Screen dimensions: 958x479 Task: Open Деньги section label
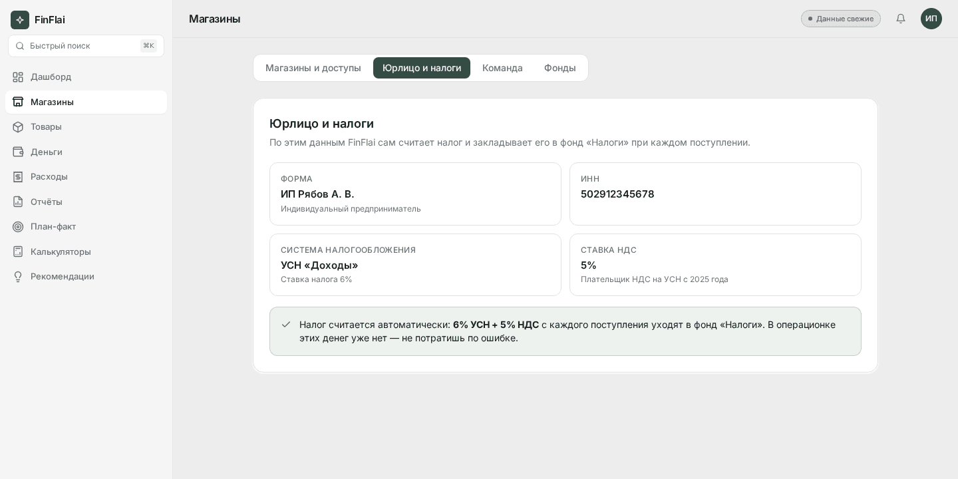[47, 152]
